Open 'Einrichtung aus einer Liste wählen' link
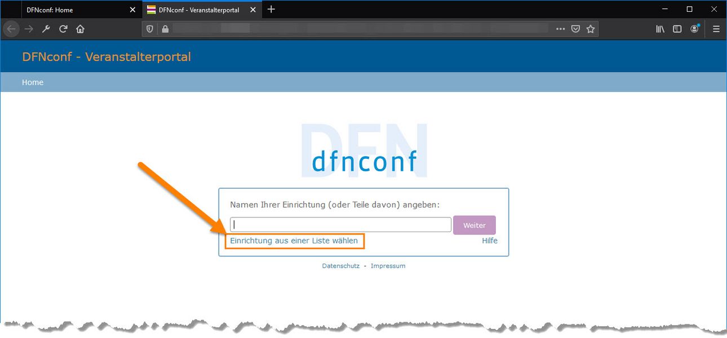727x338 pixels. click(294, 241)
